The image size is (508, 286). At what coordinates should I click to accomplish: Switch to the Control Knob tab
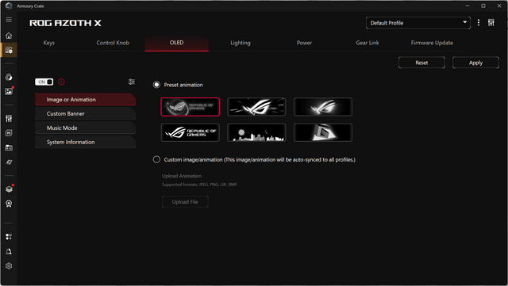(x=113, y=43)
